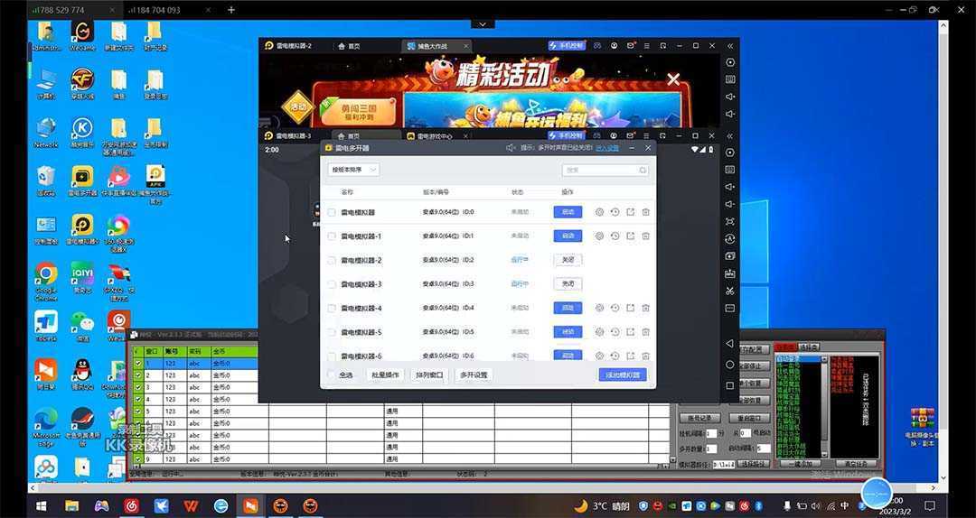Click the 添加模拟器 button
This screenshot has width=976, height=518.
point(622,375)
